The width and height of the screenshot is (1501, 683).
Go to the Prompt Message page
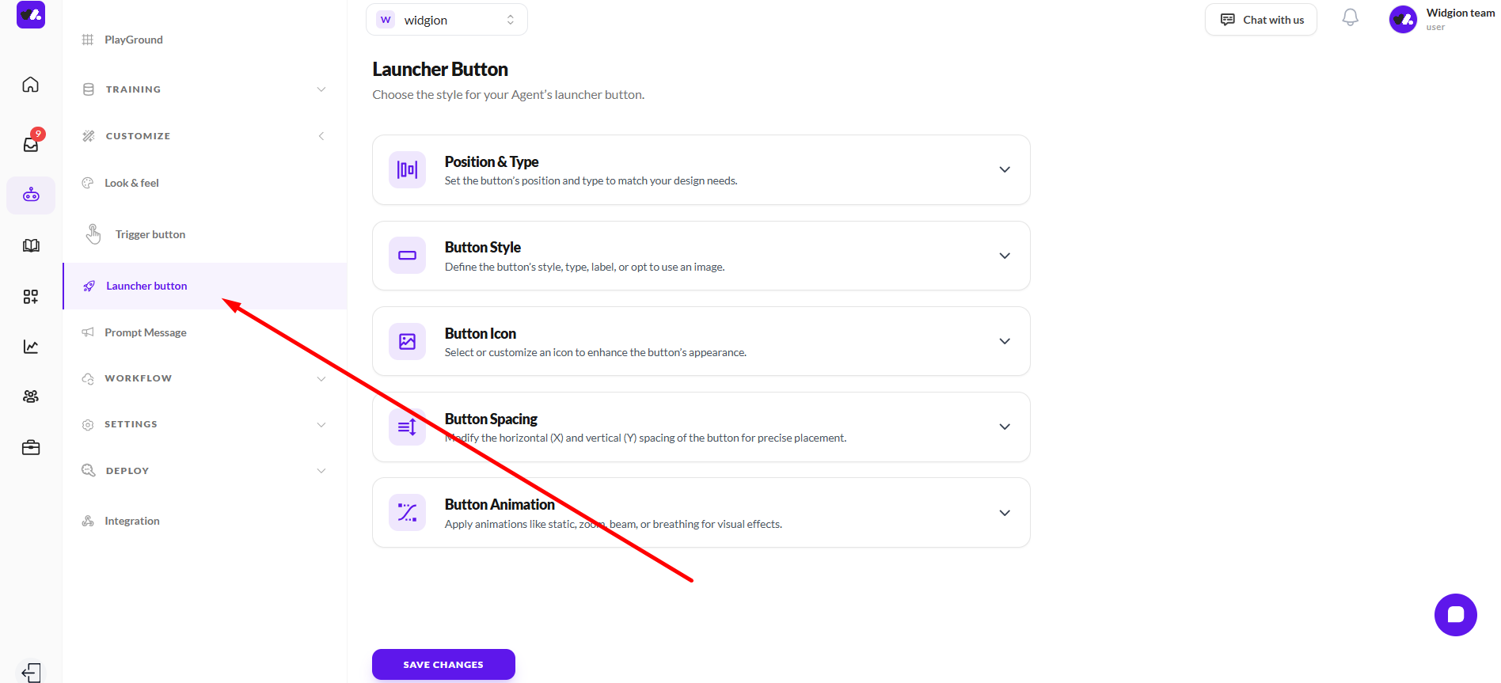(146, 332)
